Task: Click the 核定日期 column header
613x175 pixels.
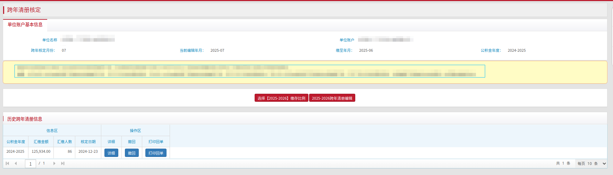Action: pyautogui.click(x=88, y=142)
